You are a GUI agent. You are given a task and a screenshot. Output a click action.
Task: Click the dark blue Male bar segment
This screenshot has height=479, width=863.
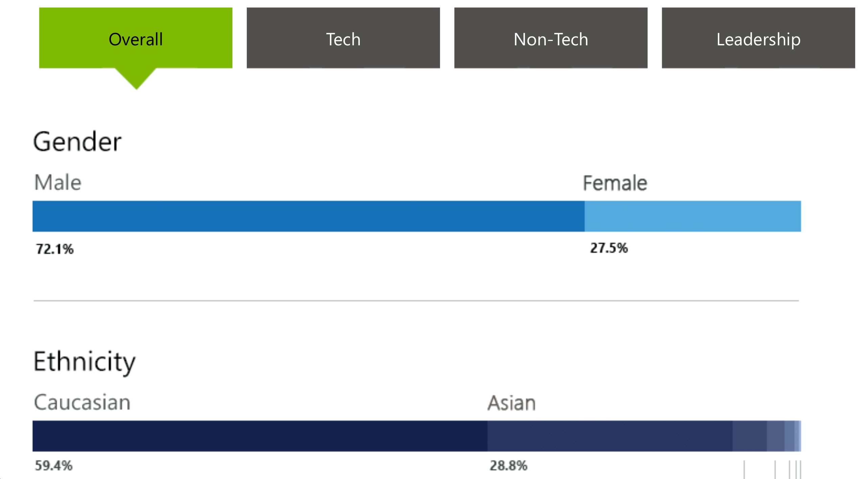click(308, 216)
